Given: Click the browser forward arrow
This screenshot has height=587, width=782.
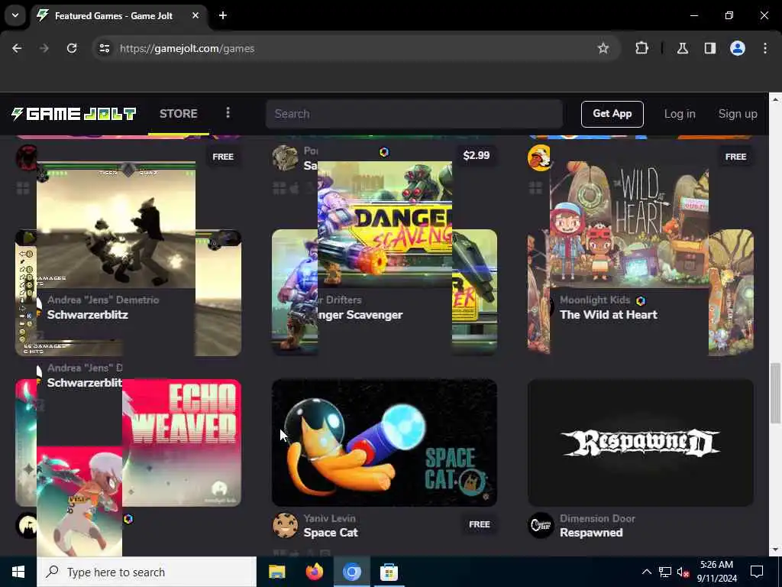Looking at the screenshot, I should (x=44, y=48).
